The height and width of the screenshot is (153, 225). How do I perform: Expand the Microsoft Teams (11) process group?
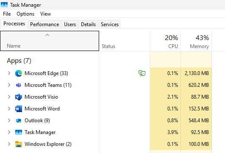tap(9, 85)
